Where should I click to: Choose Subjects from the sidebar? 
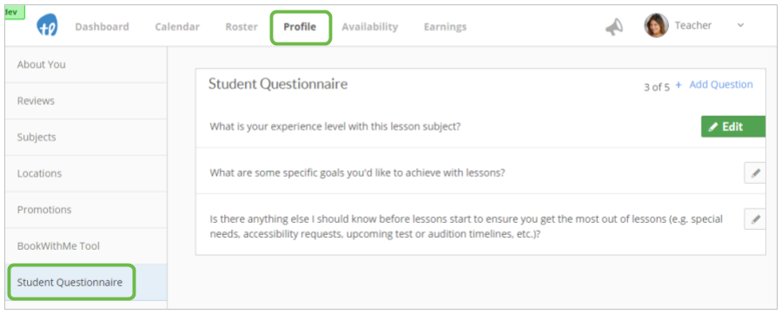tap(86, 137)
